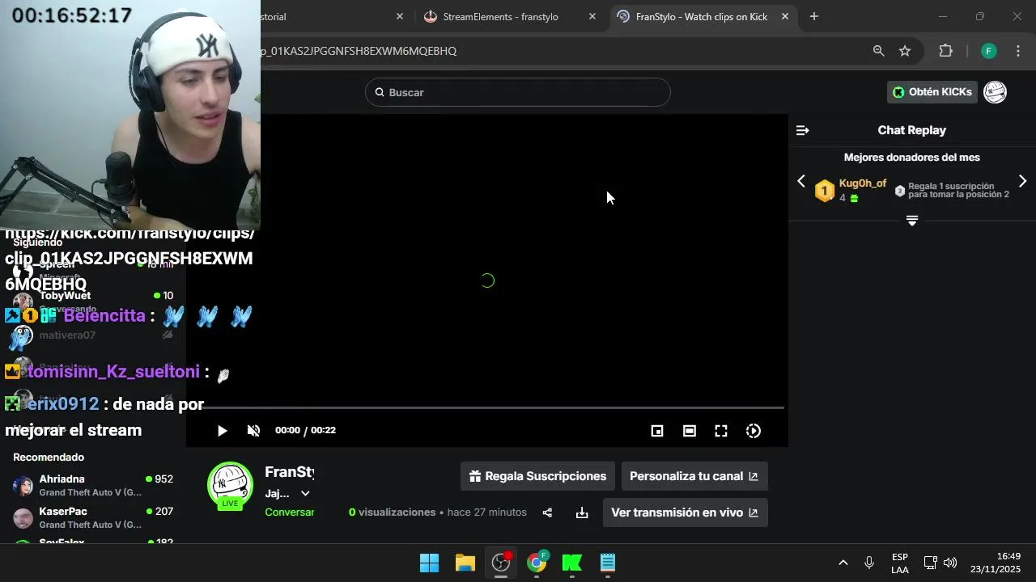Click the video progress bar
The image size is (1036, 582).
pos(486,407)
